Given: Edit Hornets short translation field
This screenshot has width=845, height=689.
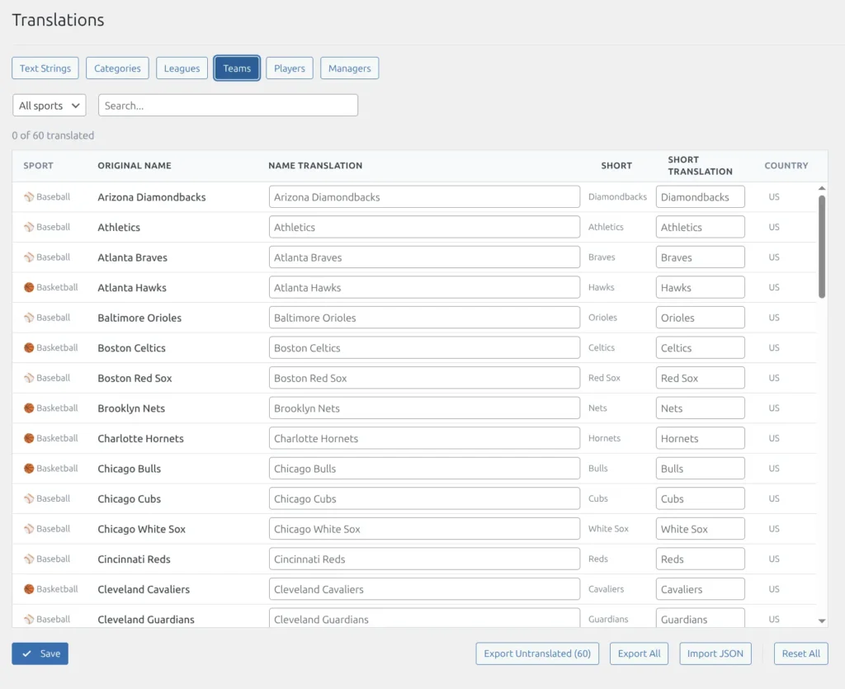Looking at the screenshot, I should pyautogui.click(x=701, y=438).
